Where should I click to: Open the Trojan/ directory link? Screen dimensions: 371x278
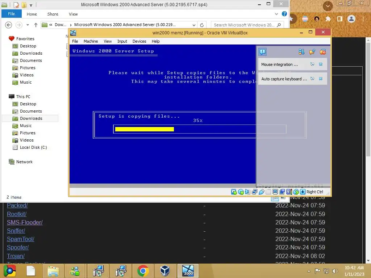pos(16,256)
